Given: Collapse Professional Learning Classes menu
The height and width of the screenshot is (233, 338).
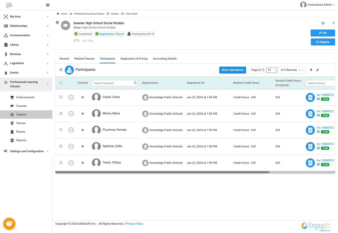Looking at the screenshot, I should (x=26, y=84).
